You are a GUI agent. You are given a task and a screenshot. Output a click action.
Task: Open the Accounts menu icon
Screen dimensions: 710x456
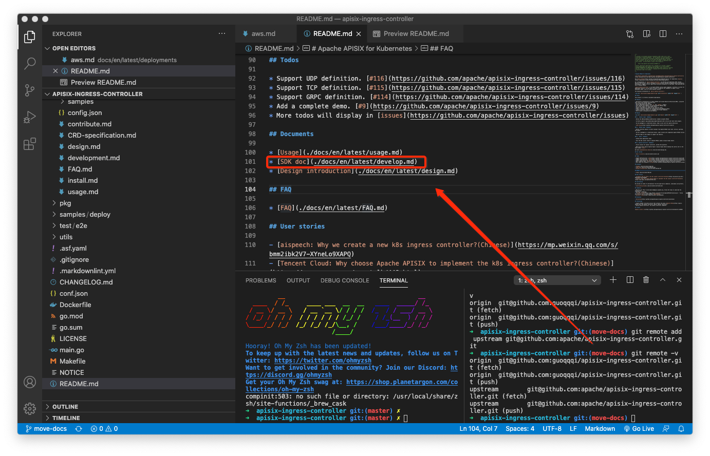tap(30, 382)
